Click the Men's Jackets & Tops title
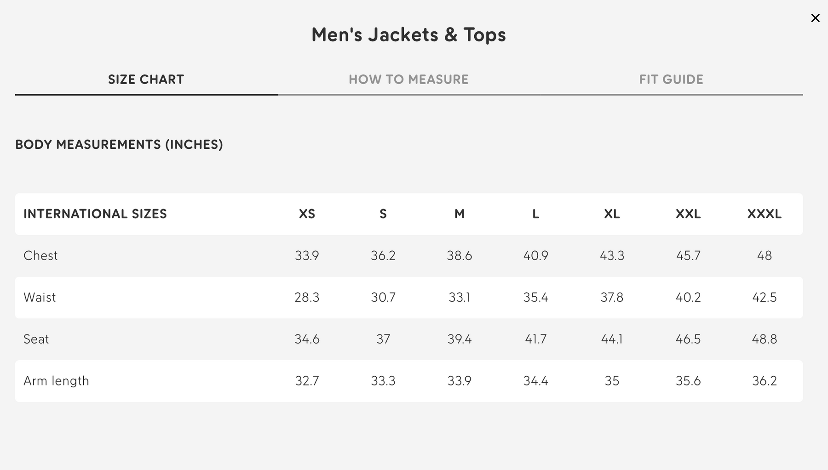This screenshot has height=470, width=828. [408, 35]
